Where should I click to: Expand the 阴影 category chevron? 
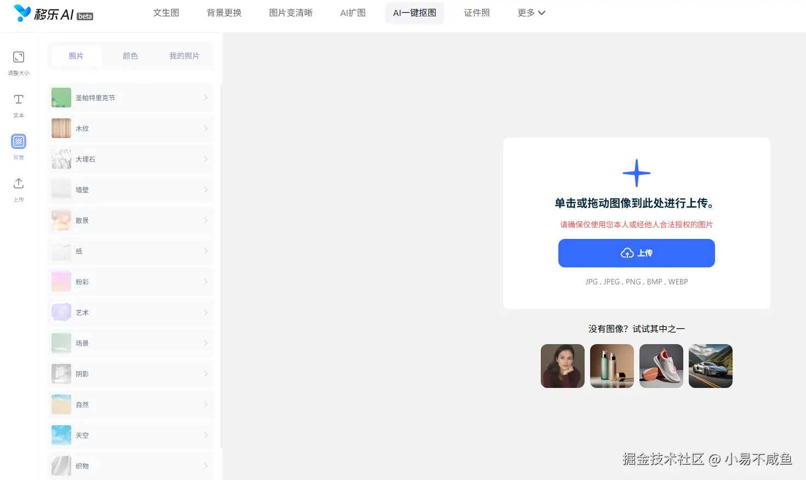(x=206, y=374)
